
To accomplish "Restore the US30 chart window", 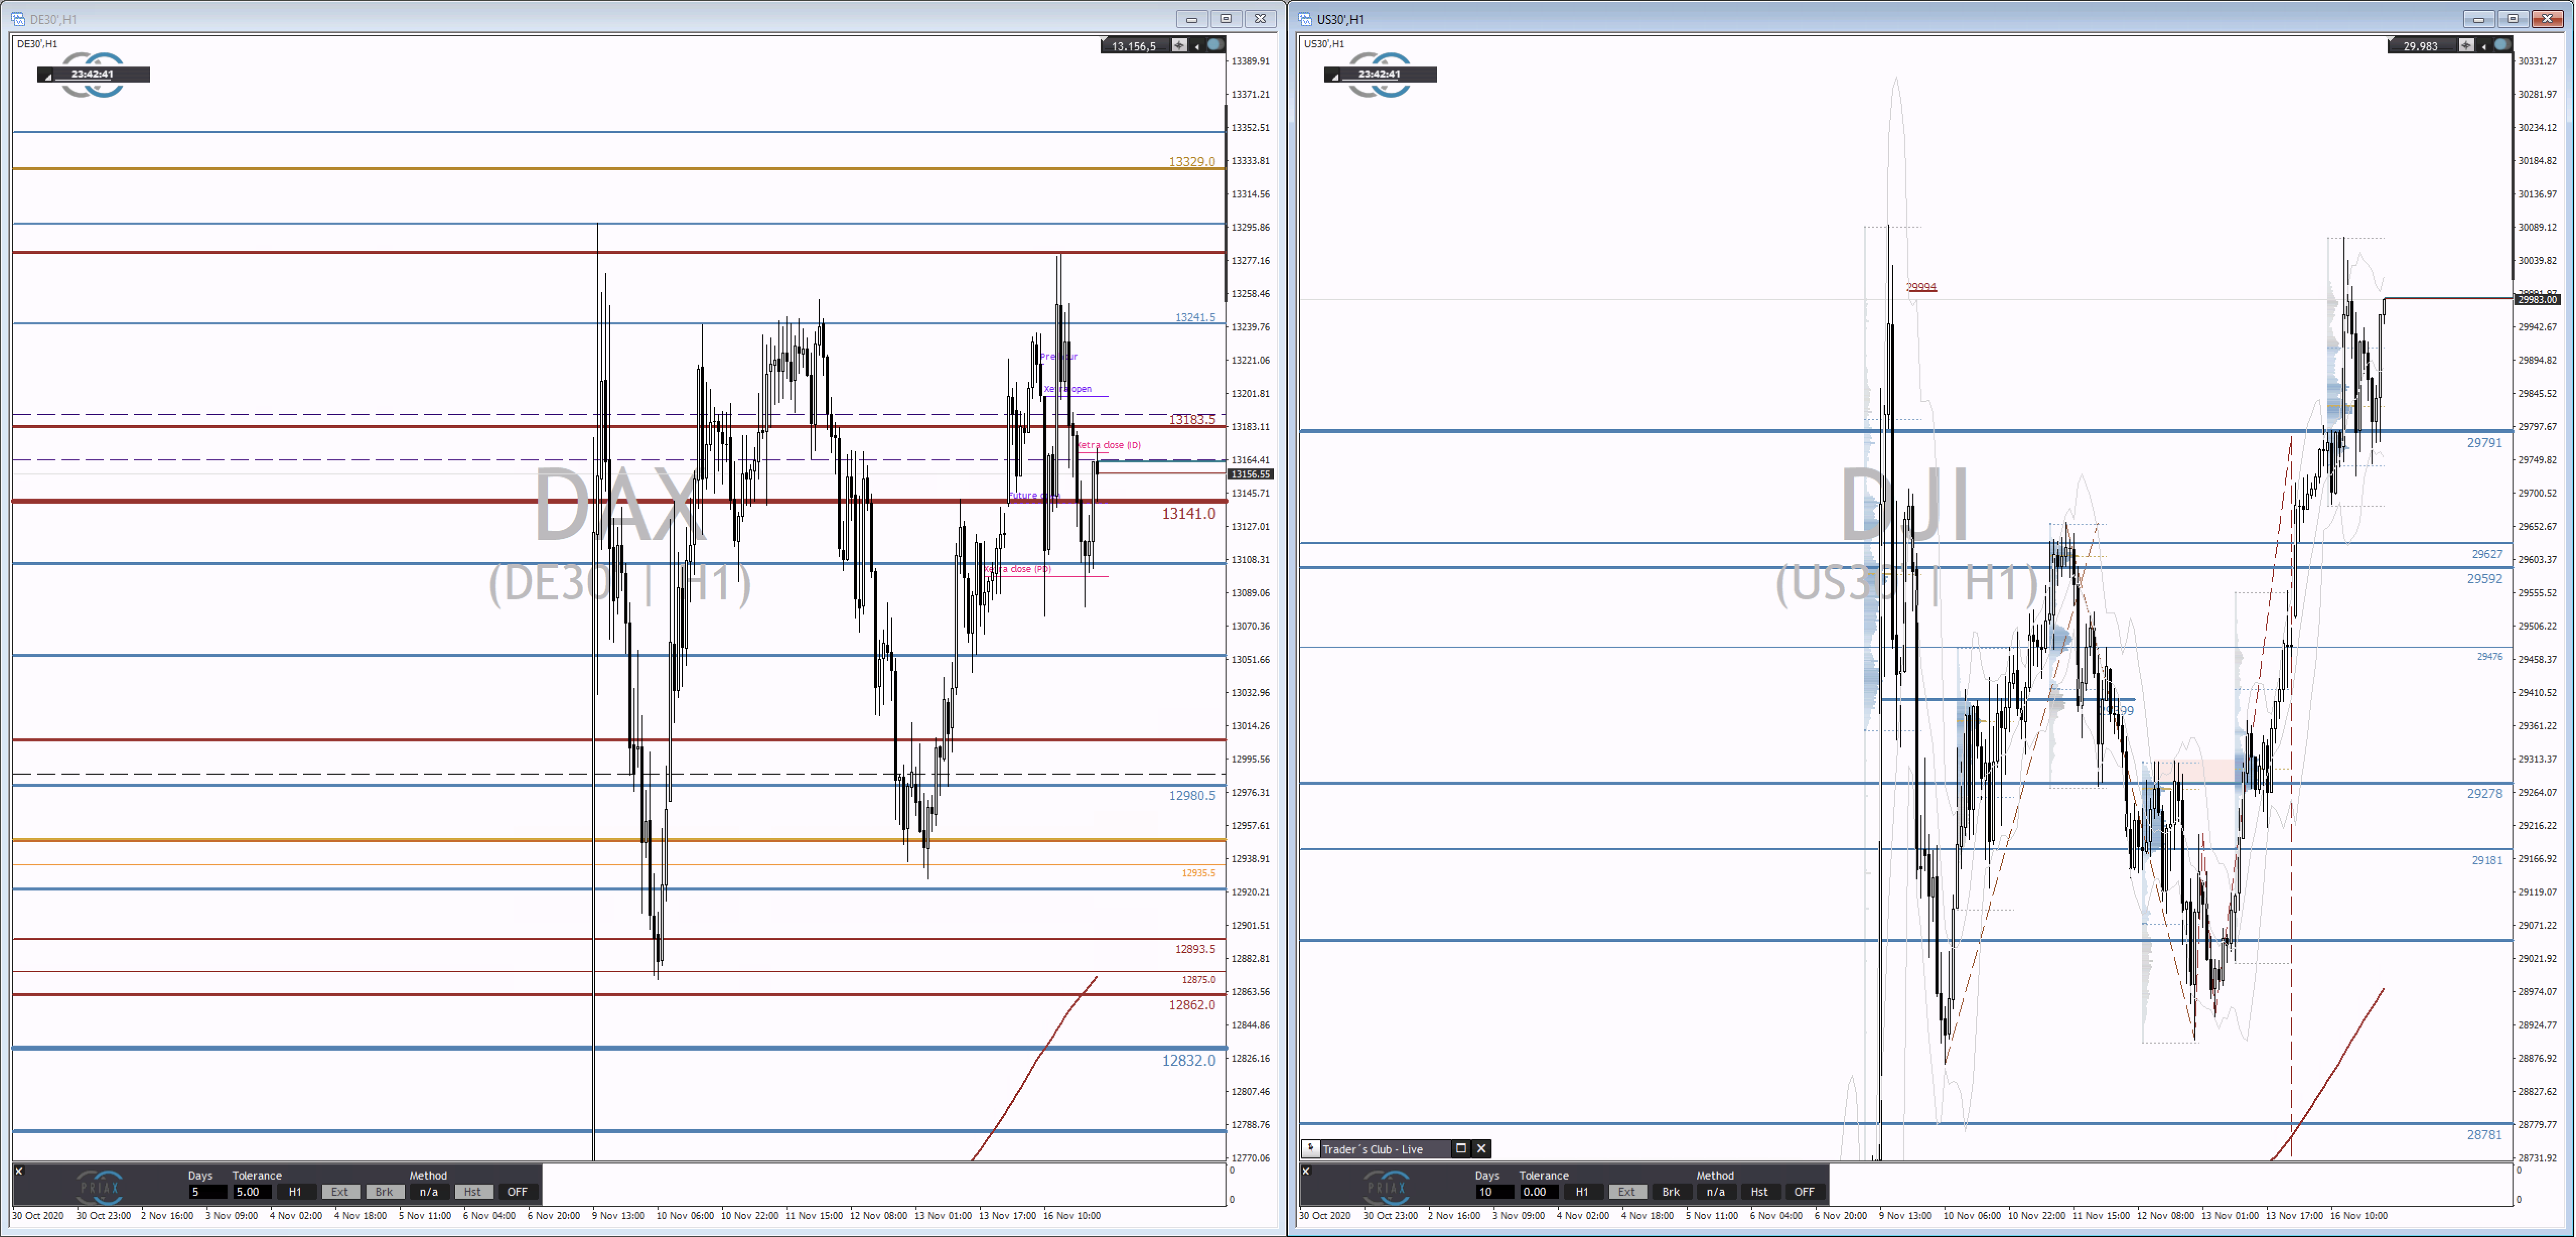I will tap(2513, 18).
